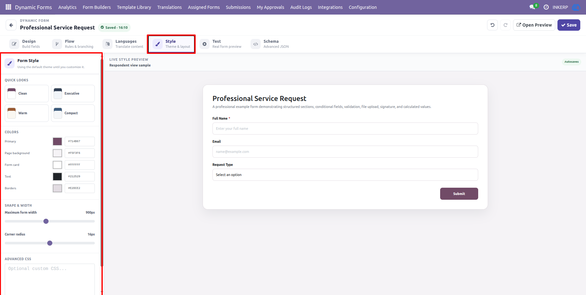Click the Submit button in preview
The image size is (586, 295).
pos(459,194)
